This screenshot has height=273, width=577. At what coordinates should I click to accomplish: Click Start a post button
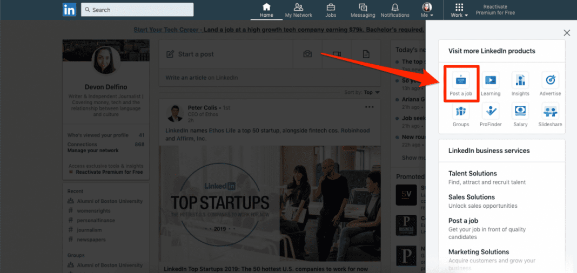226,54
